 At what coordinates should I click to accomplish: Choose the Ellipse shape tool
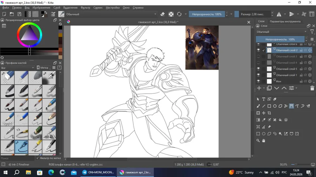point(275,106)
